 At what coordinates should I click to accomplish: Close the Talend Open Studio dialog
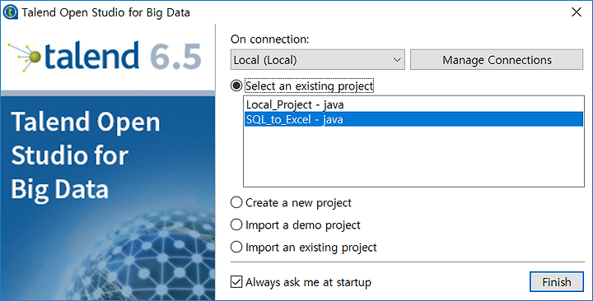point(577,12)
